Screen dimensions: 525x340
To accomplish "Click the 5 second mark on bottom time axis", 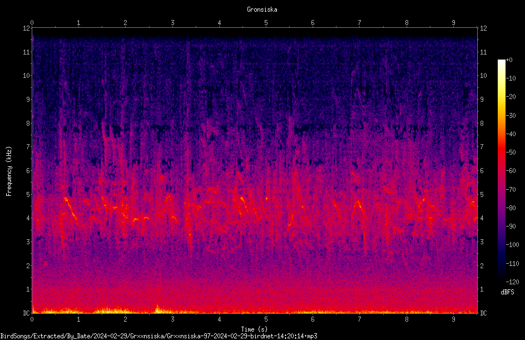I will [266, 319].
